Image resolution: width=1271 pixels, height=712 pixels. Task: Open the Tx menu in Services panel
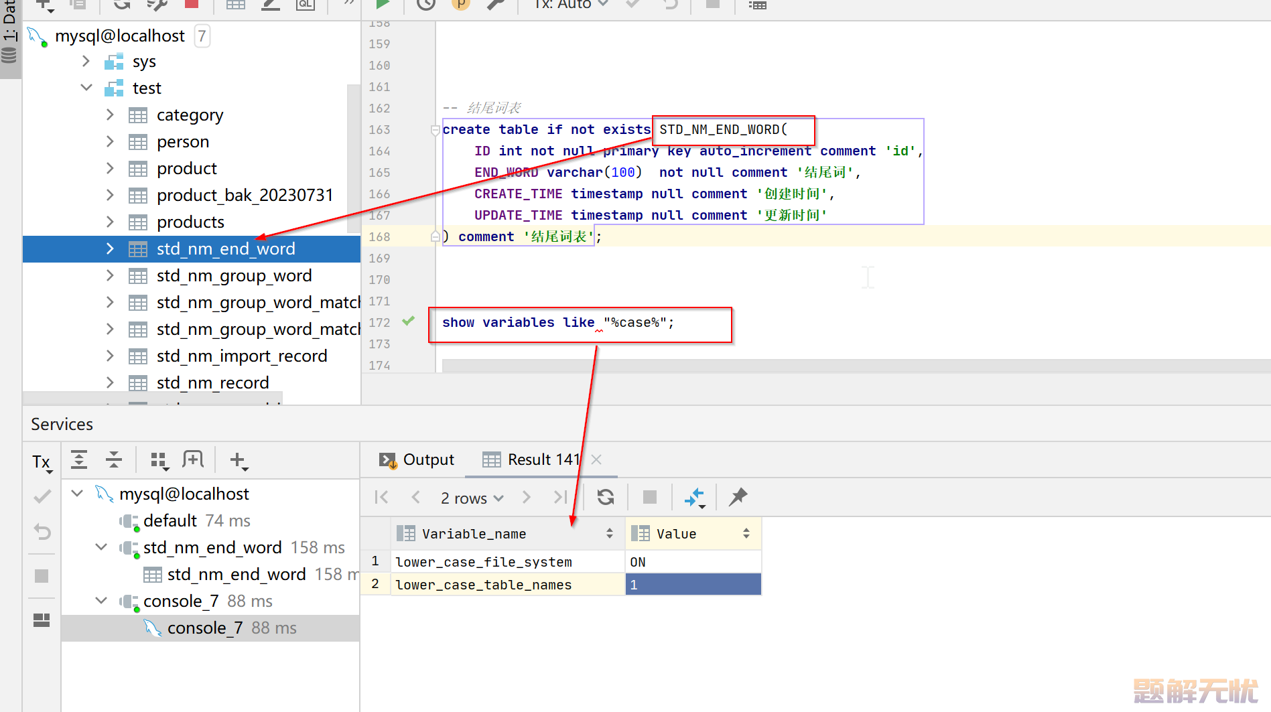pos(42,461)
